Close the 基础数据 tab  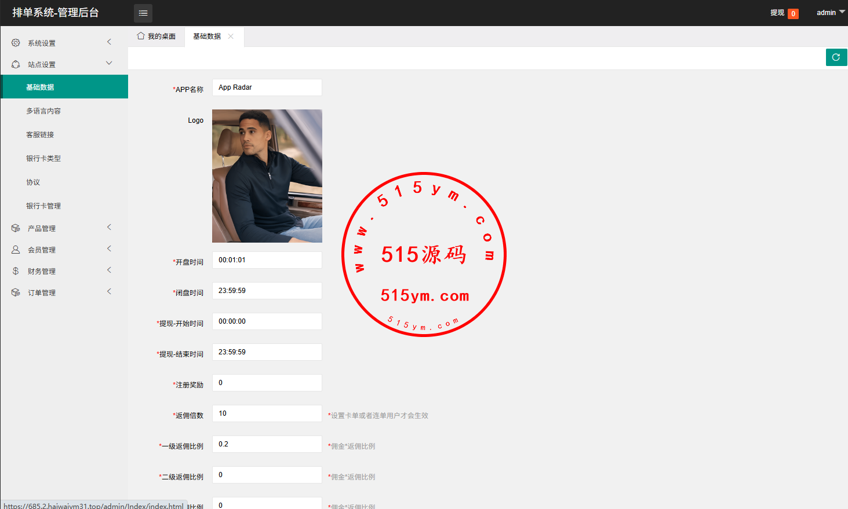(231, 36)
